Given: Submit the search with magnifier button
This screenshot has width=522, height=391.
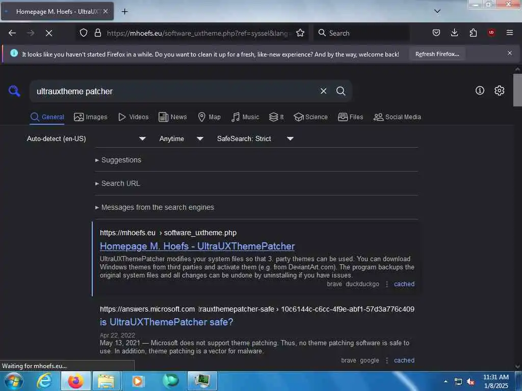Looking at the screenshot, I should pyautogui.click(x=341, y=91).
